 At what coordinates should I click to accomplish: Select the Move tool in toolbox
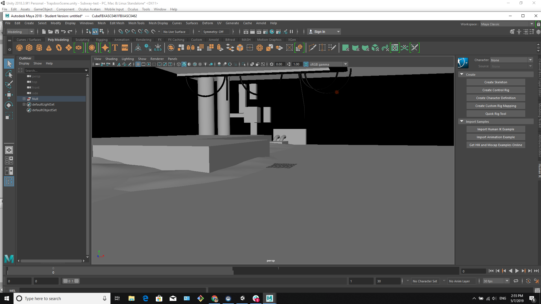tap(9, 95)
